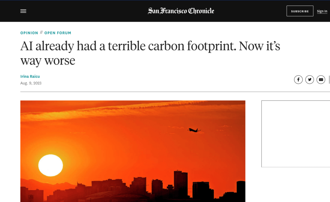This screenshot has width=330, height=202.
Task: Click the Aug. 9, 2023 publication date
Action: [x=31, y=83]
